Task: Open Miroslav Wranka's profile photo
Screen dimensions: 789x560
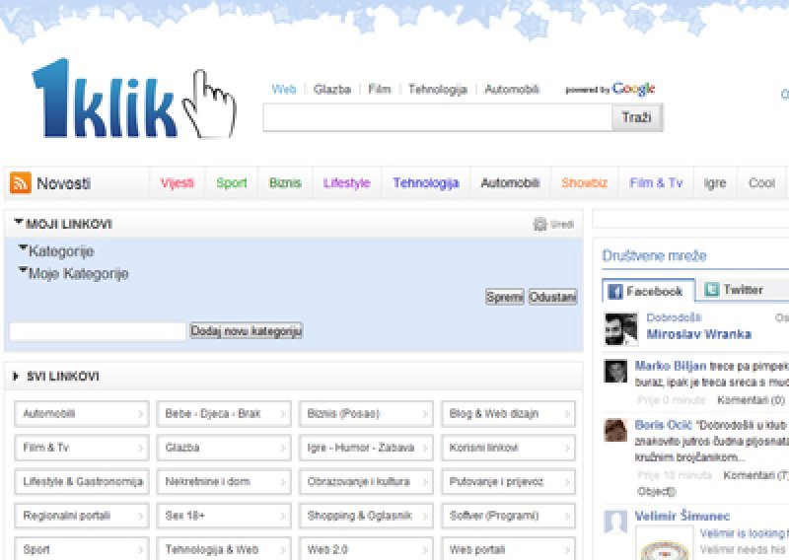Action: tap(621, 329)
